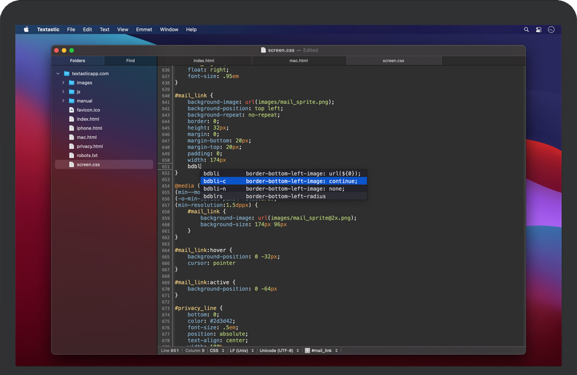The image size is (577, 375).
Task: Click the Apple menu icon
Action: pyautogui.click(x=26, y=30)
